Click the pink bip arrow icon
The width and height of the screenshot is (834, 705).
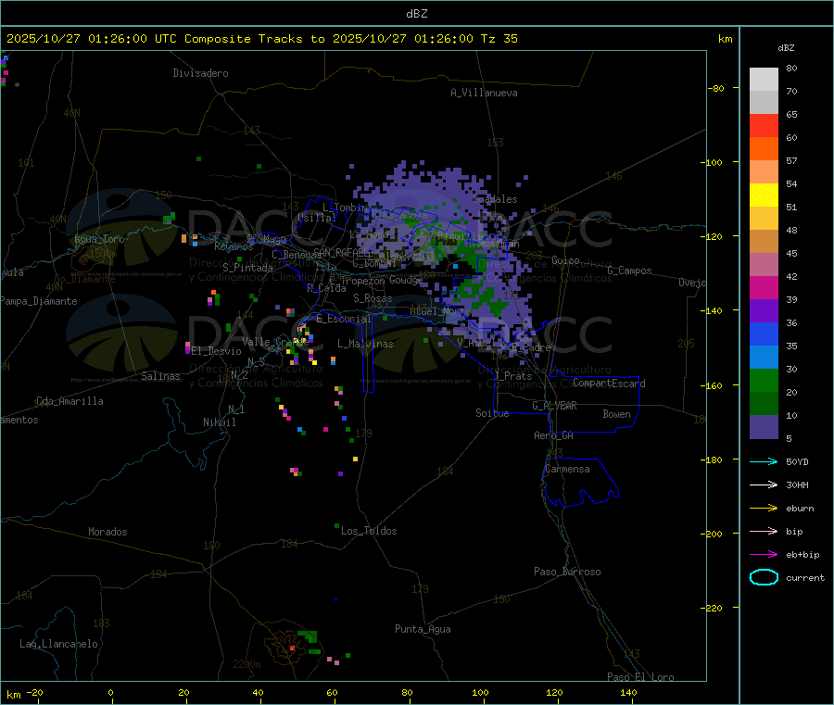pyautogui.click(x=764, y=531)
